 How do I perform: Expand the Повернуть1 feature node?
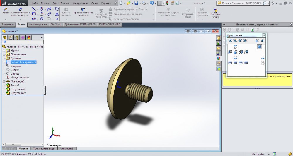point(4,81)
